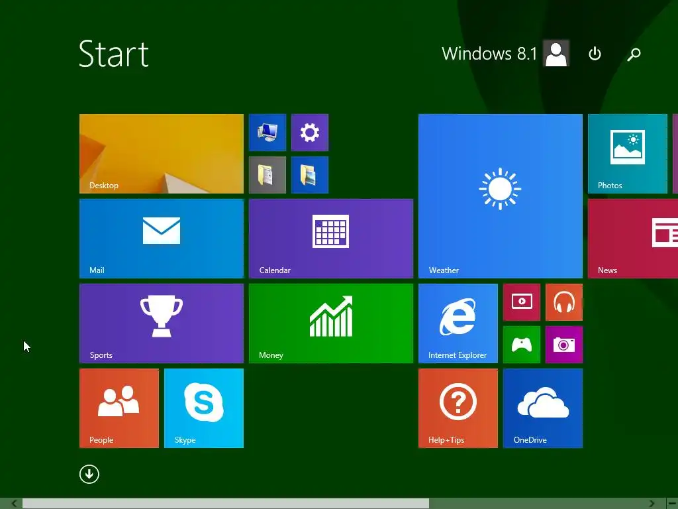Screen dimensions: 678x509
Task: Open PC settings gear tile
Action: pos(310,133)
